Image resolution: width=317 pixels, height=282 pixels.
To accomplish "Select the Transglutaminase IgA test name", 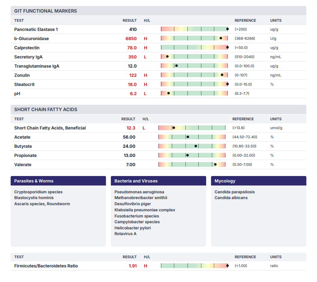I will coord(37,66).
